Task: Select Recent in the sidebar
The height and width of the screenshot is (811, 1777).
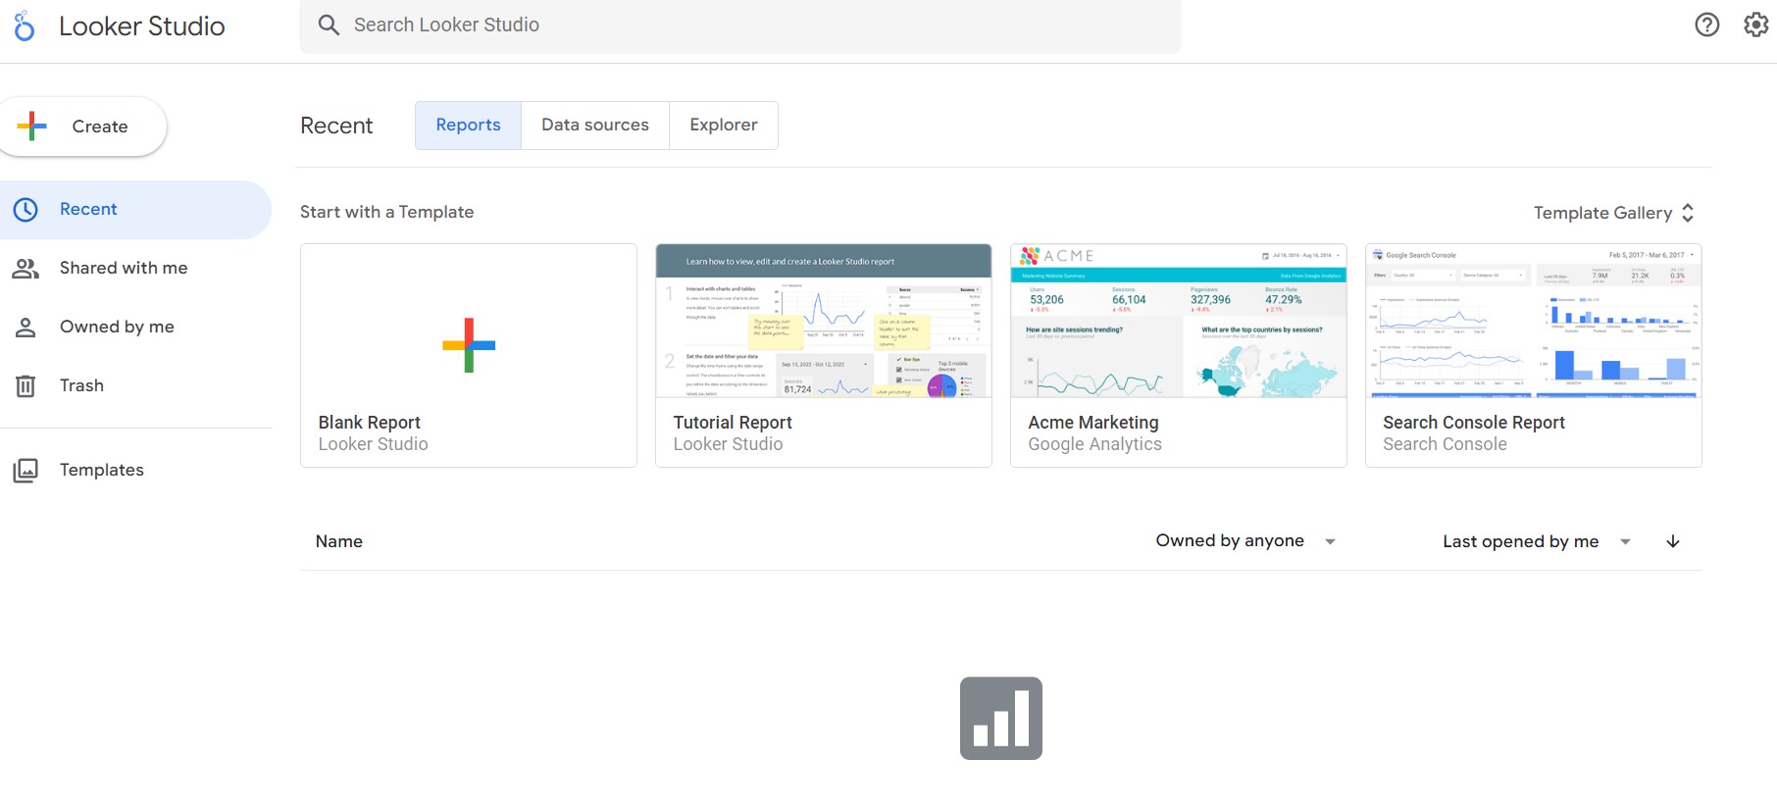Action: 135,209
